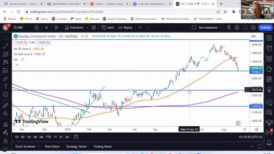The height and width of the screenshot is (154, 274).
Task: Open indicator templates grid
Action: (94, 27)
